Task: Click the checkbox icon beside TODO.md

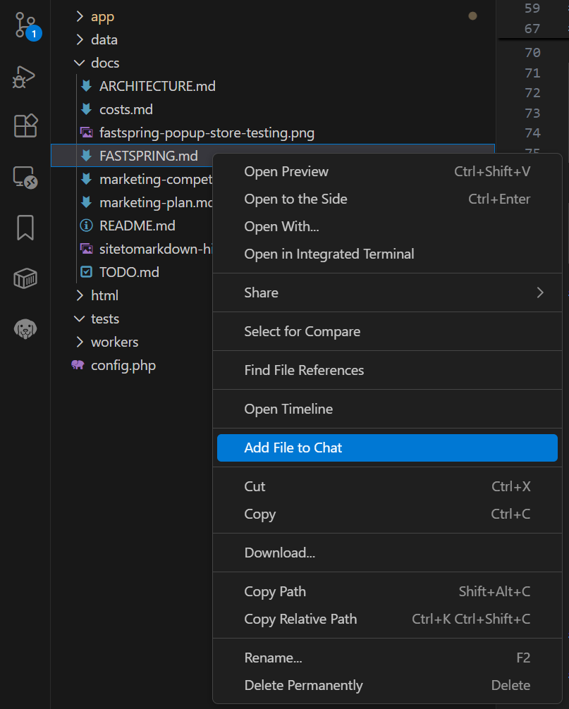Action: 86,272
